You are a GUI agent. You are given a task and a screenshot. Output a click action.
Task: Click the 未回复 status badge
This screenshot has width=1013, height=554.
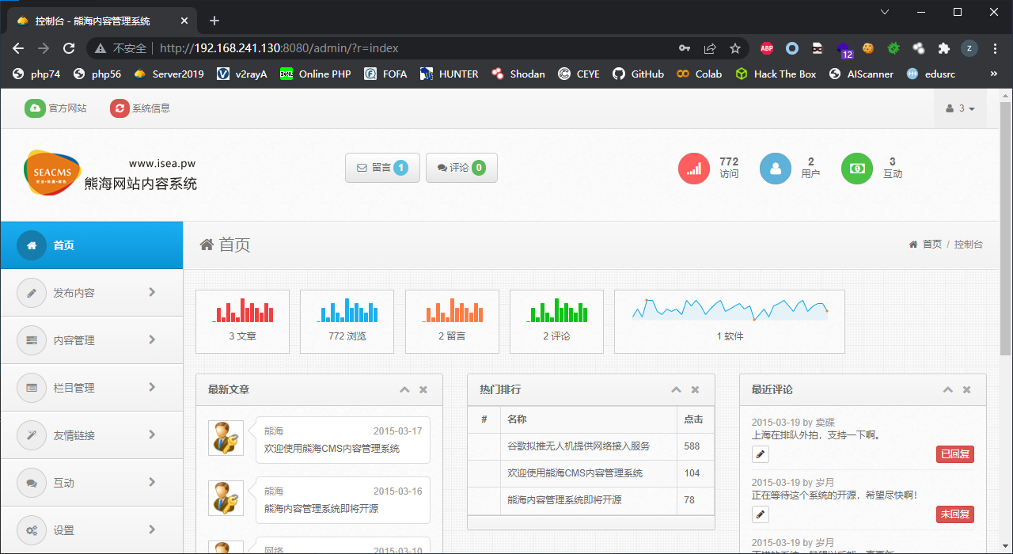954,514
